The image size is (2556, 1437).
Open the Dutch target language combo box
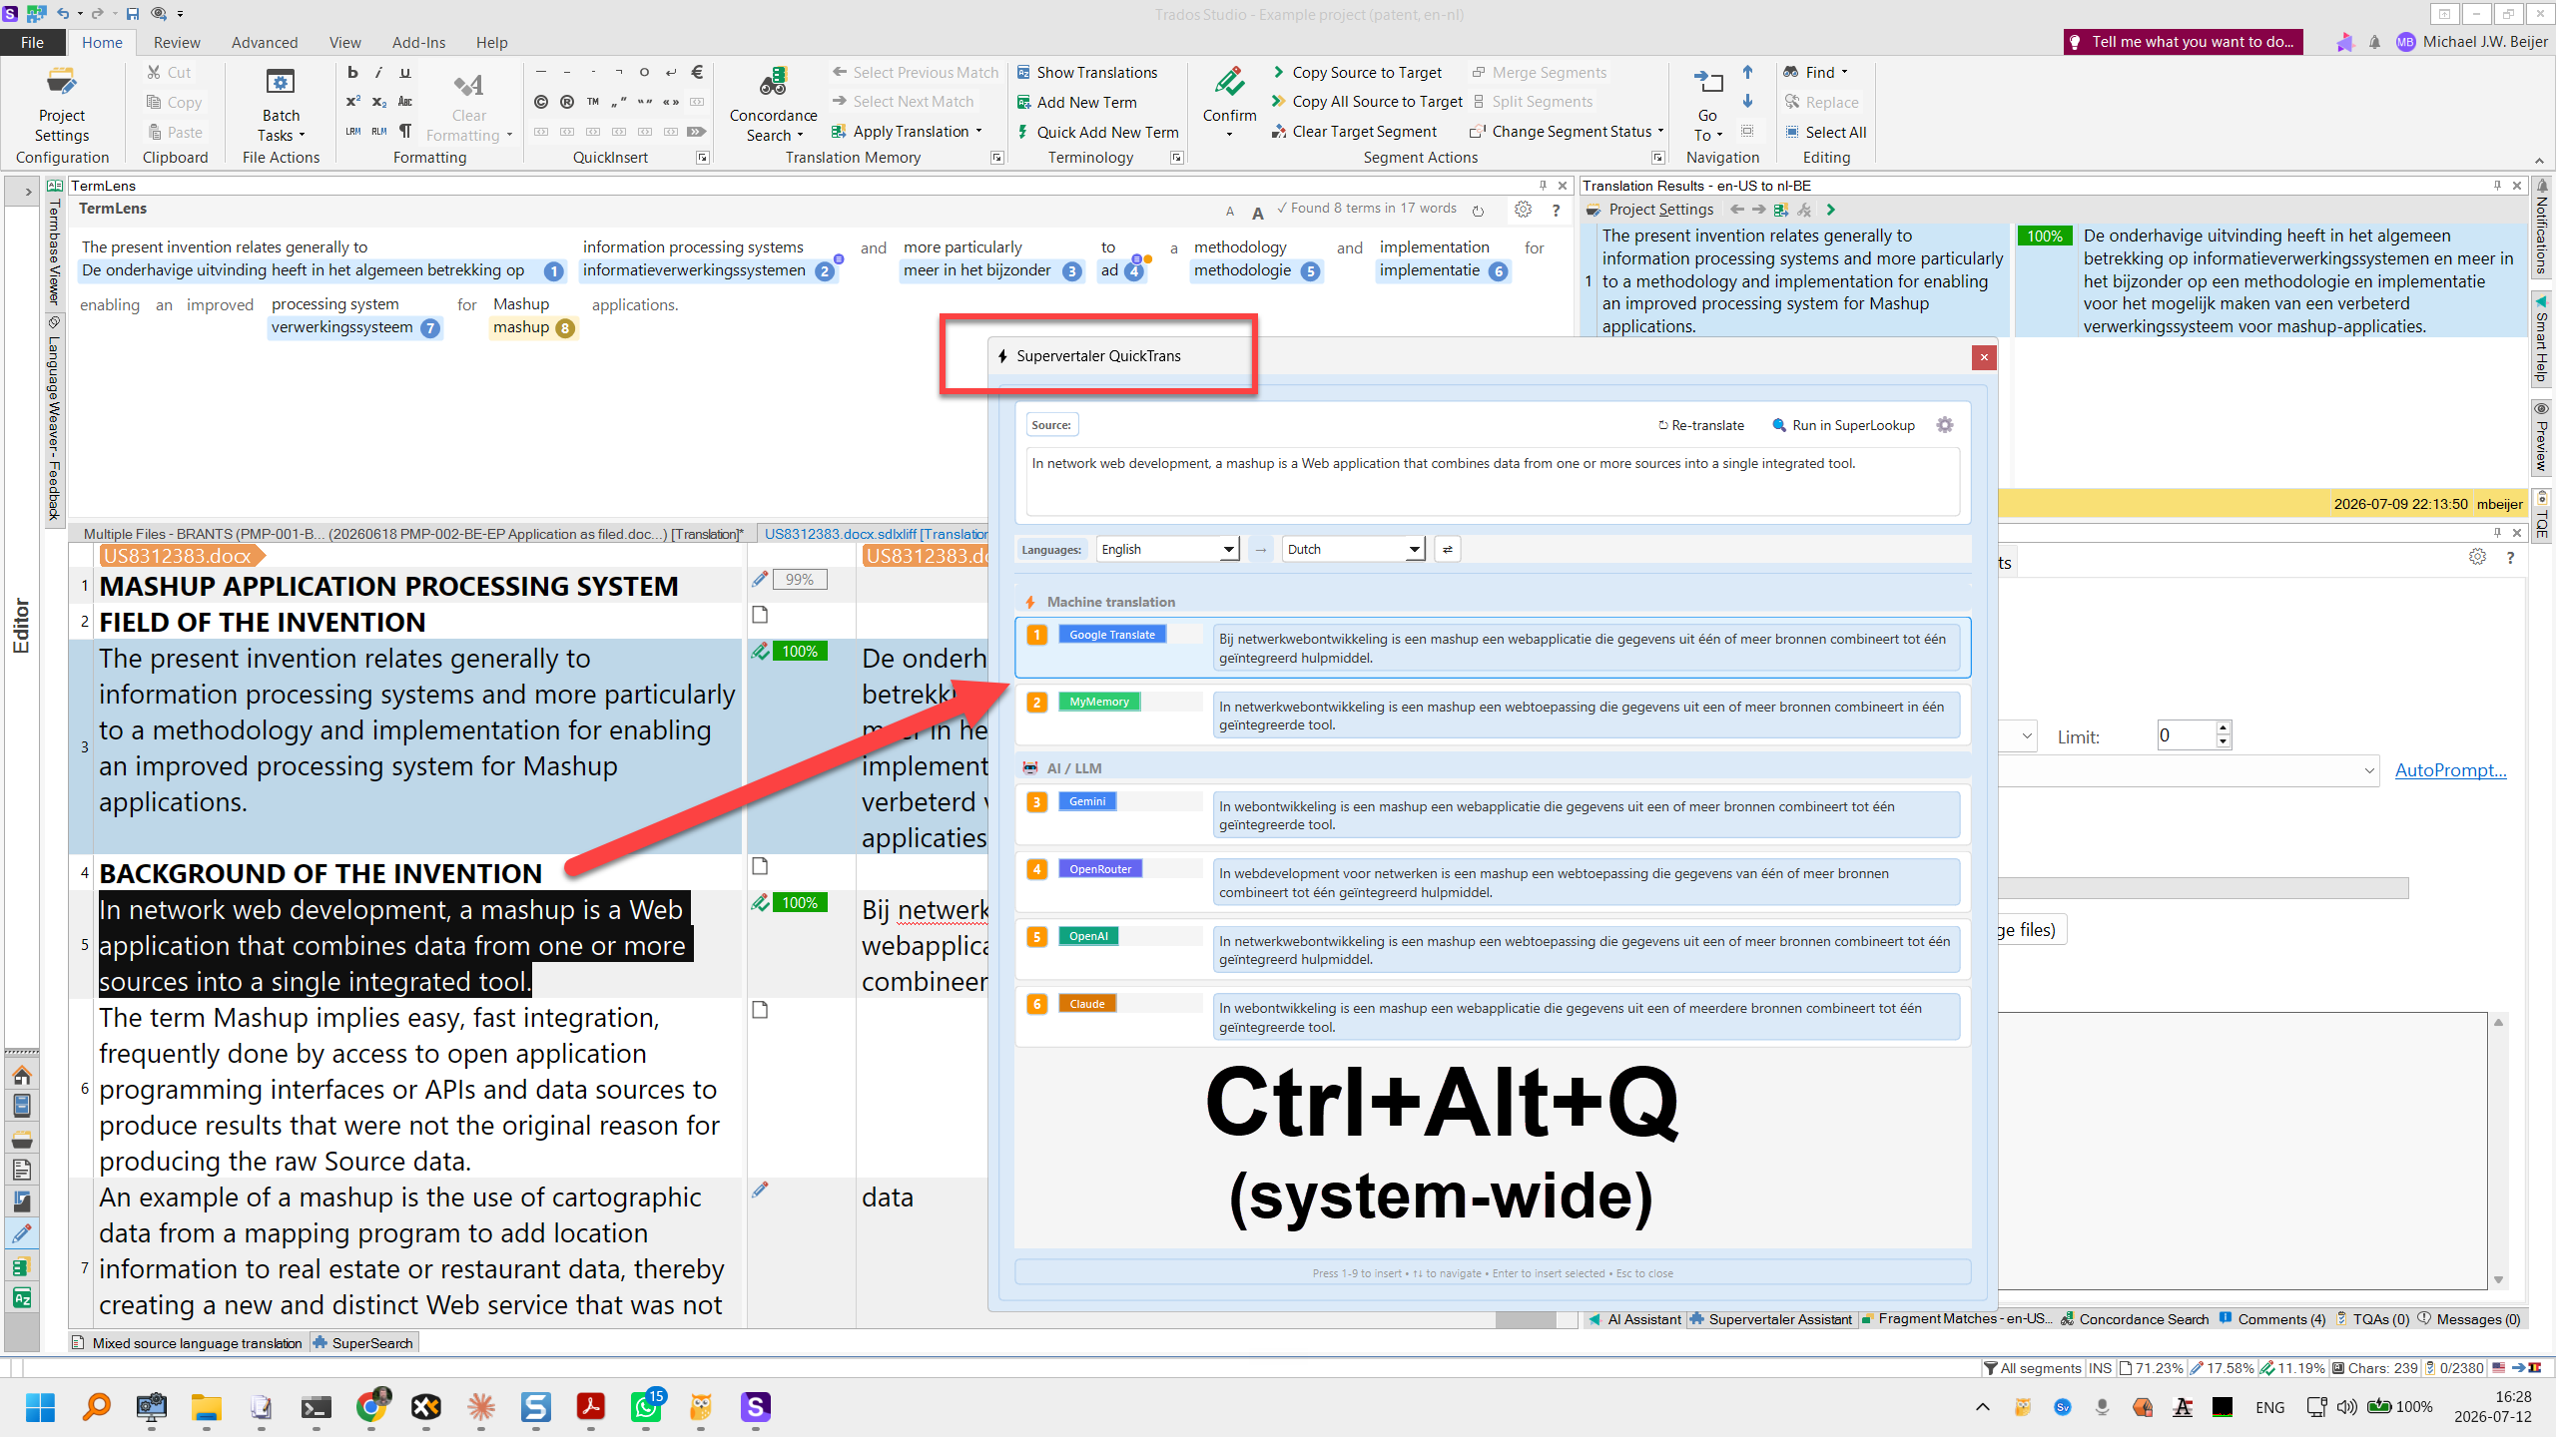coord(1354,550)
